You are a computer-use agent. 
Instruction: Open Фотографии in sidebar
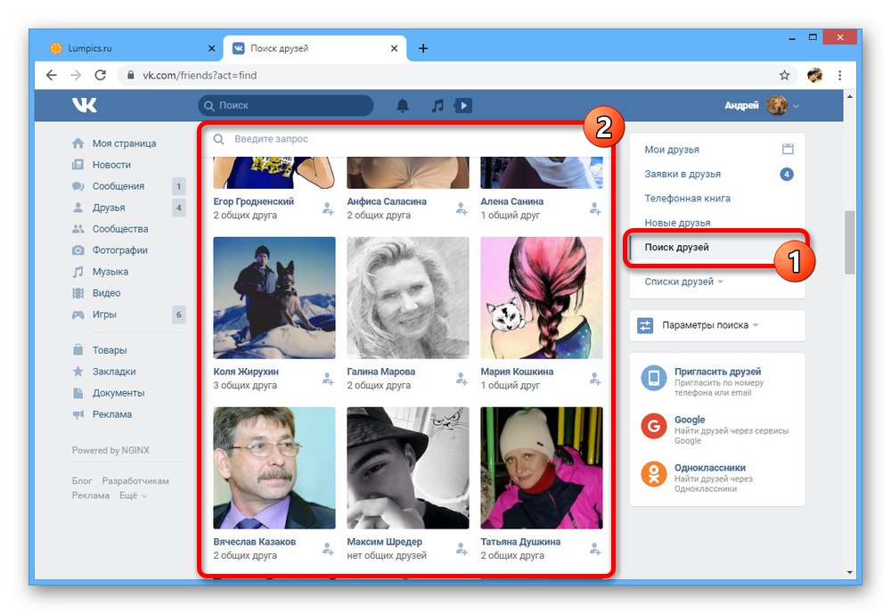click(x=120, y=250)
